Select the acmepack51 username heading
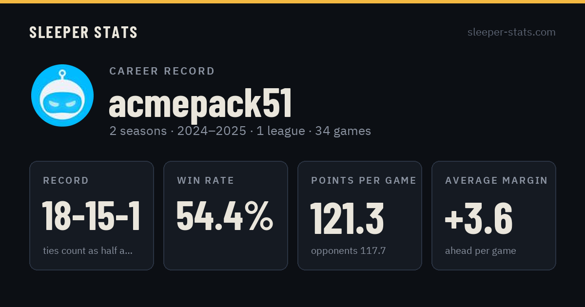 (x=200, y=104)
